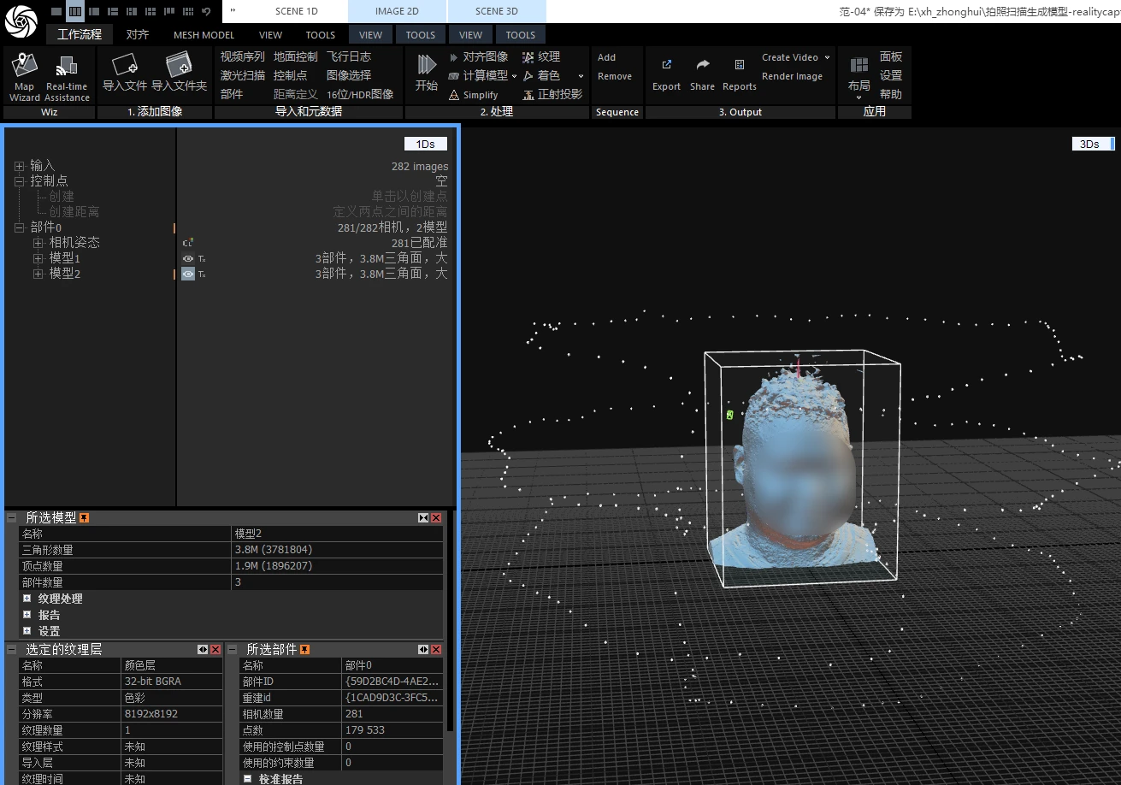
Task: Switch to the MESH MODEL ribbon tab
Action: 204,35
